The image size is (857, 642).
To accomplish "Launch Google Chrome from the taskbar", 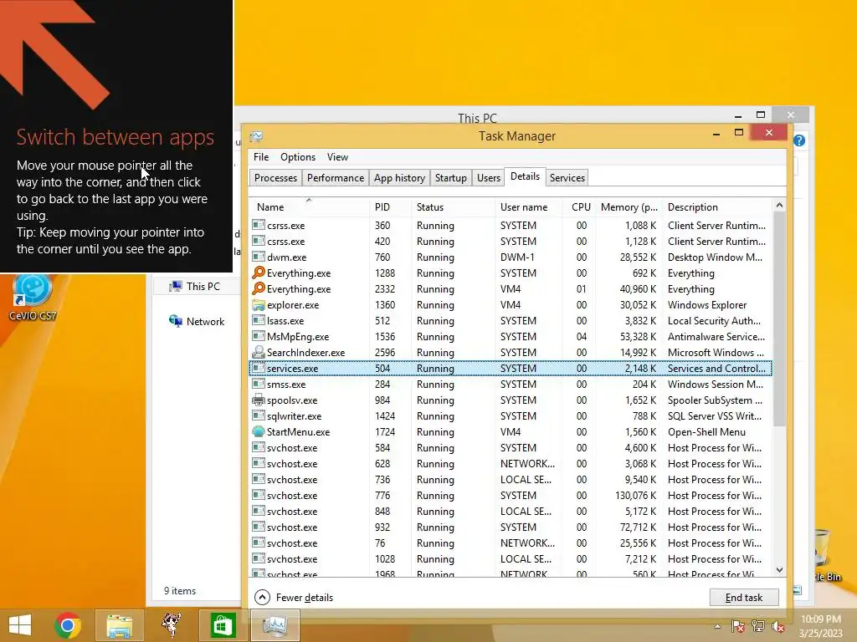I will click(x=68, y=625).
